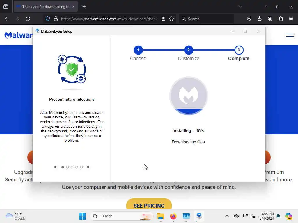The image size is (298, 223).
Task: Click the Firefox back arrow button
Action: pyautogui.click(x=7, y=19)
